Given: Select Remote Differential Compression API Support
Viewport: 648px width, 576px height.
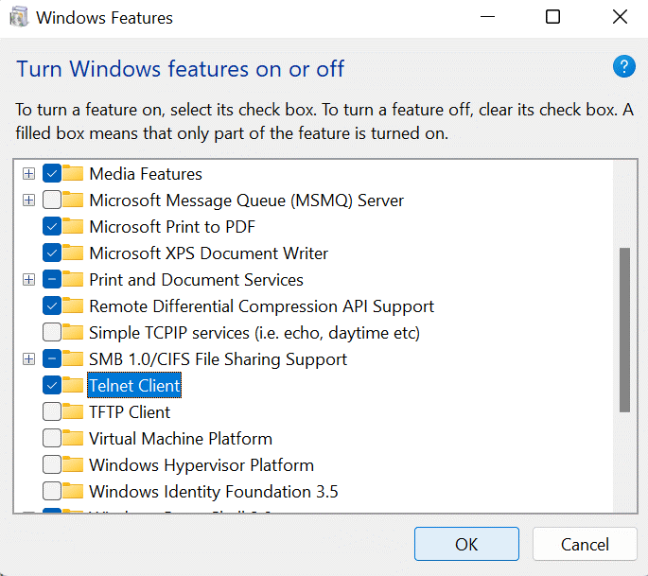Looking at the screenshot, I should point(261,306).
